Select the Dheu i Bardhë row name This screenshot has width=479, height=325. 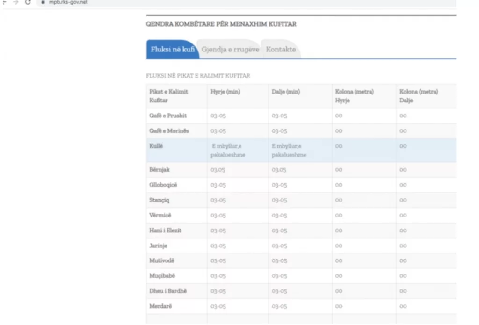click(x=168, y=291)
